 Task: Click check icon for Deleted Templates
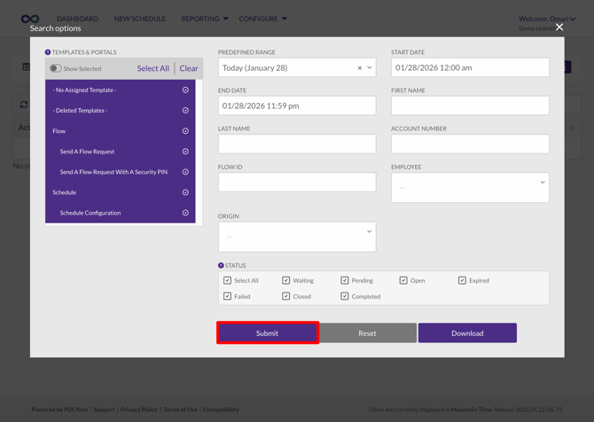coord(185,110)
